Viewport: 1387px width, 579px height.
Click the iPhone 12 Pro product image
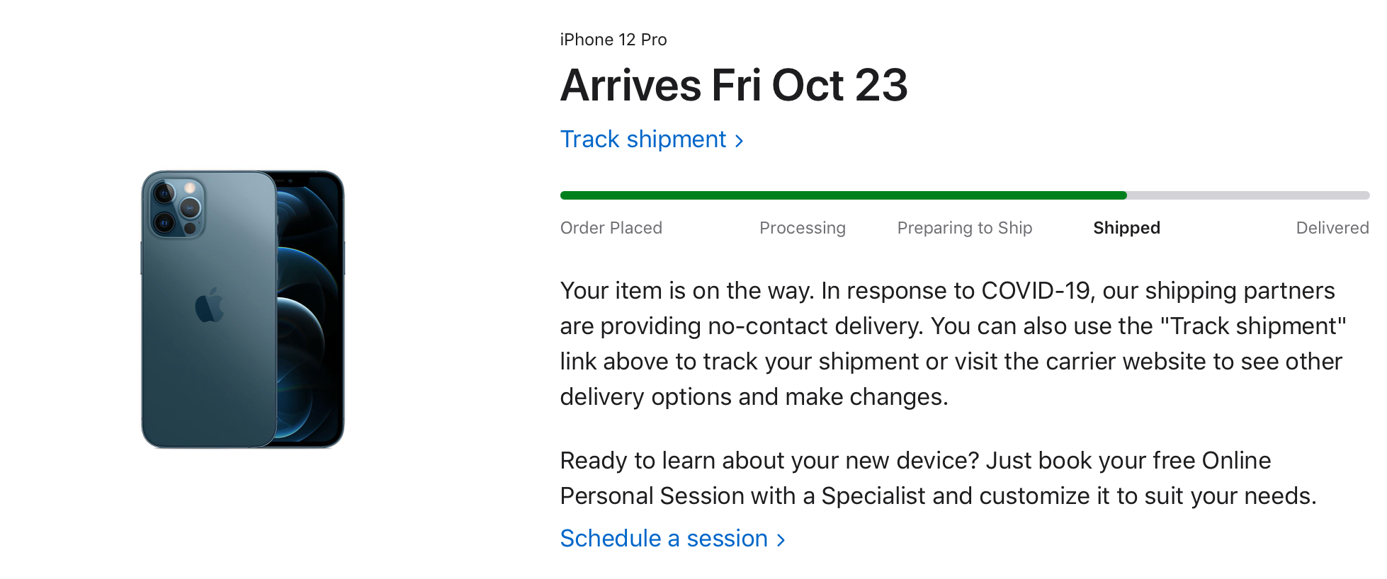(x=242, y=309)
